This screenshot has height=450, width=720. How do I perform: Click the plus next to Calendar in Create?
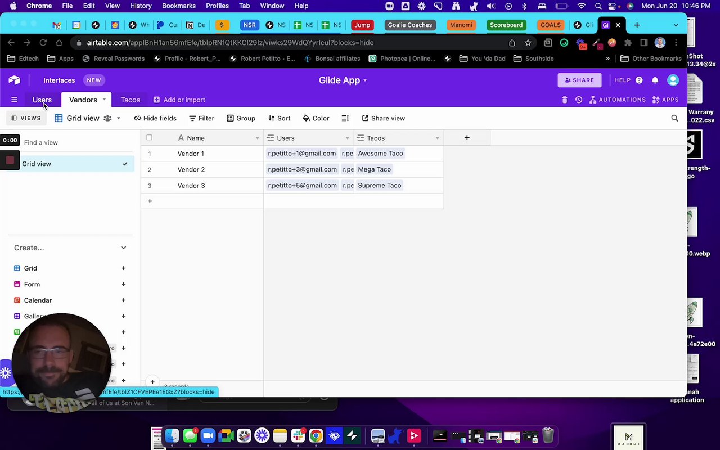[123, 300]
